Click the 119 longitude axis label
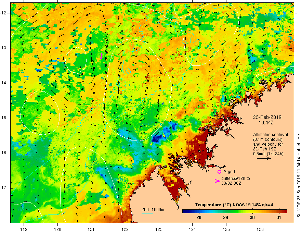 24,229
